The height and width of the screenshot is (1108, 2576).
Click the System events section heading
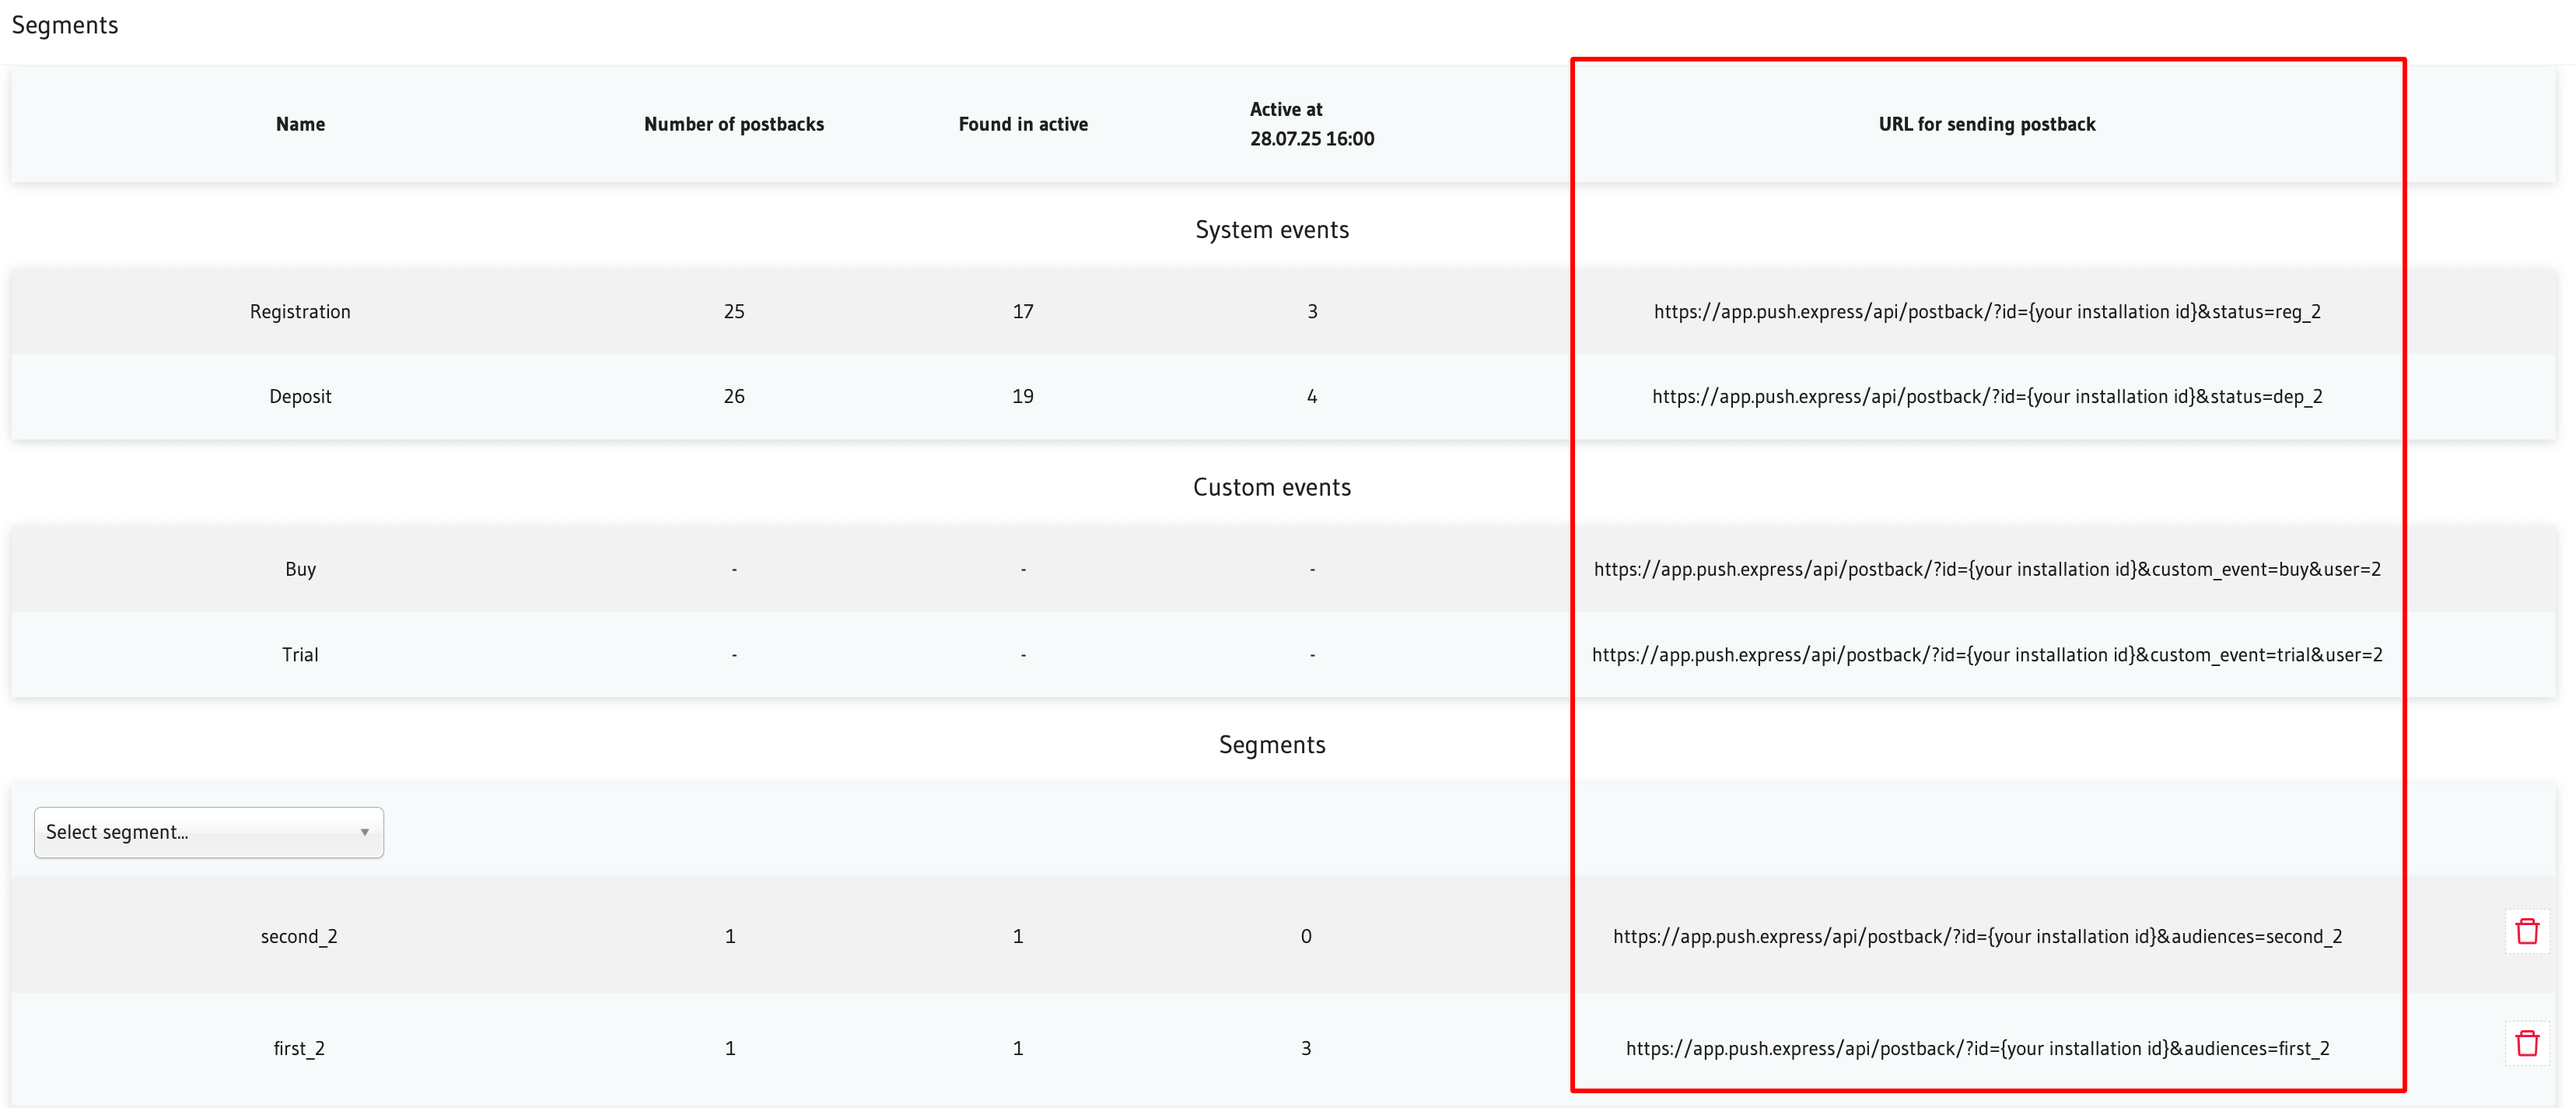[x=1272, y=229]
